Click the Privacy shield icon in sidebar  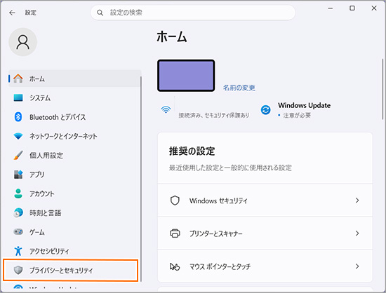pos(18,270)
